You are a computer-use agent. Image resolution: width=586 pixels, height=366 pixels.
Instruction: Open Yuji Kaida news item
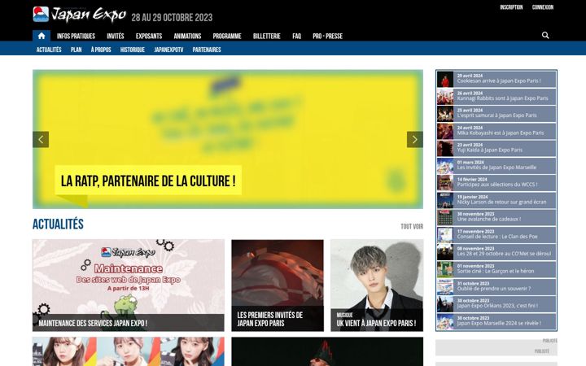496,148
